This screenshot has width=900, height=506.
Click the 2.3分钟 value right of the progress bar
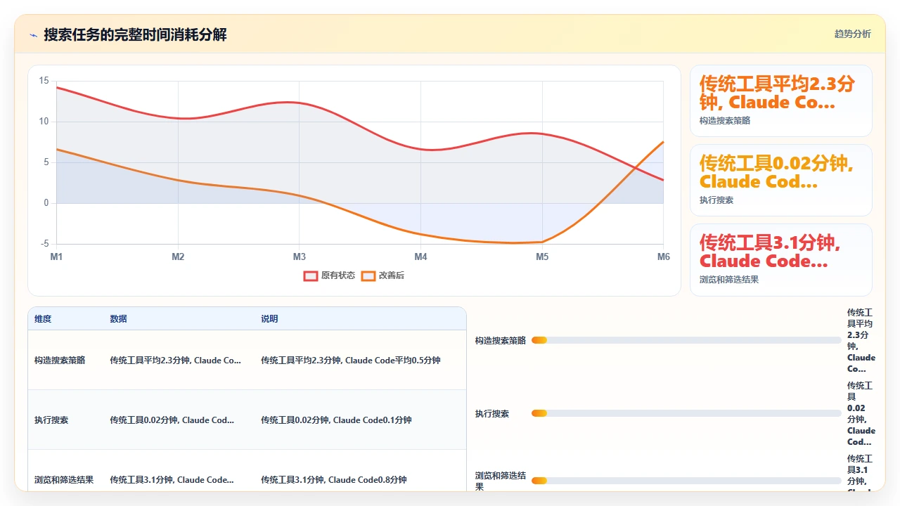click(861, 341)
